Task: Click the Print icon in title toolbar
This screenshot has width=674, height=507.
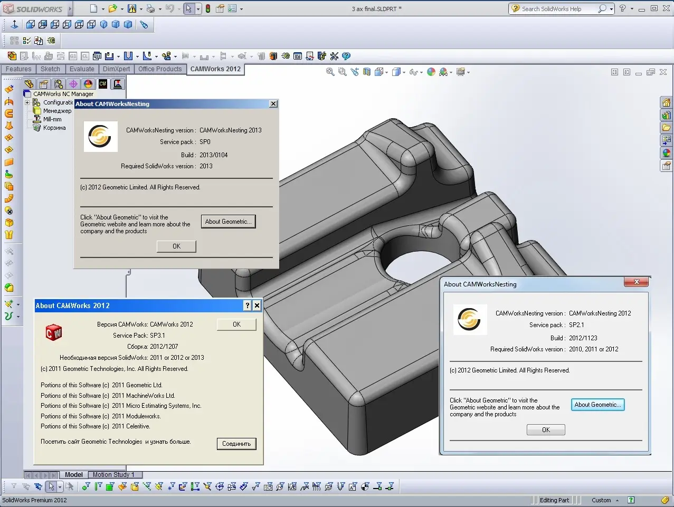Action: (x=150, y=8)
